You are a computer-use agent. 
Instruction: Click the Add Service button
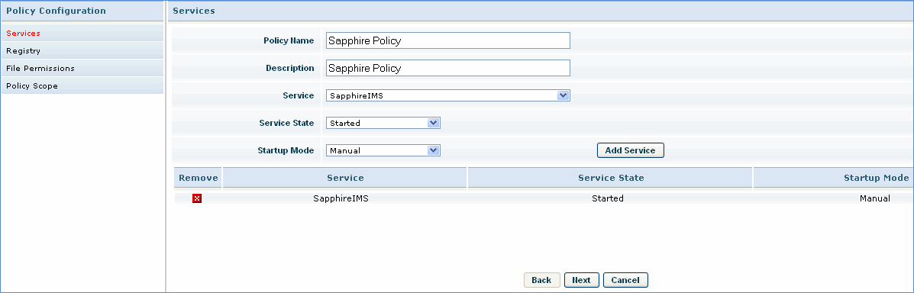630,150
